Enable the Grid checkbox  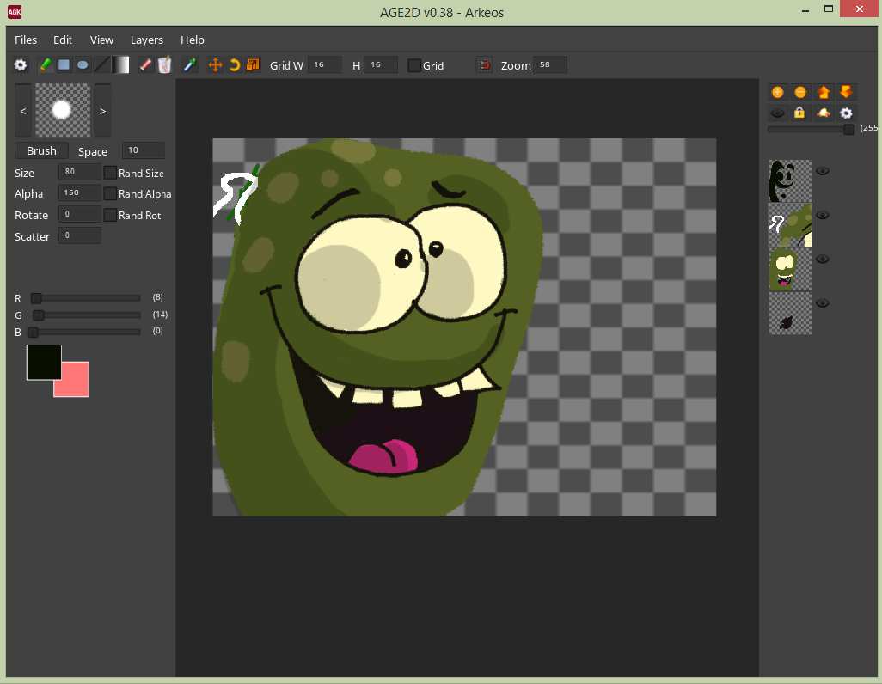click(414, 65)
